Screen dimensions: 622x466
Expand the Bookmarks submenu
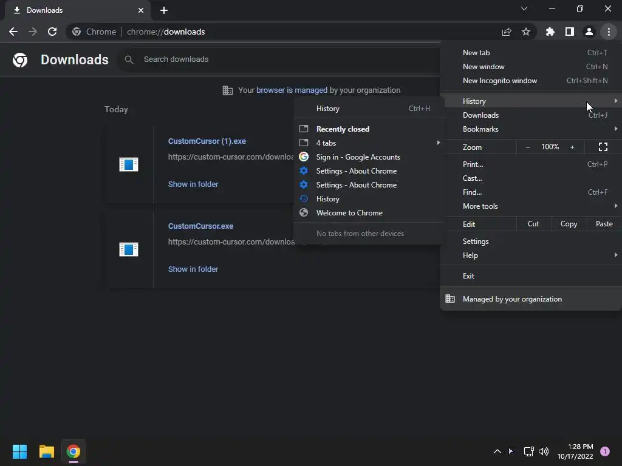point(531,129)
